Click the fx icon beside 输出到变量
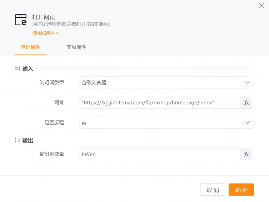This screenshot has height=202, width=269. pos(247,155)
